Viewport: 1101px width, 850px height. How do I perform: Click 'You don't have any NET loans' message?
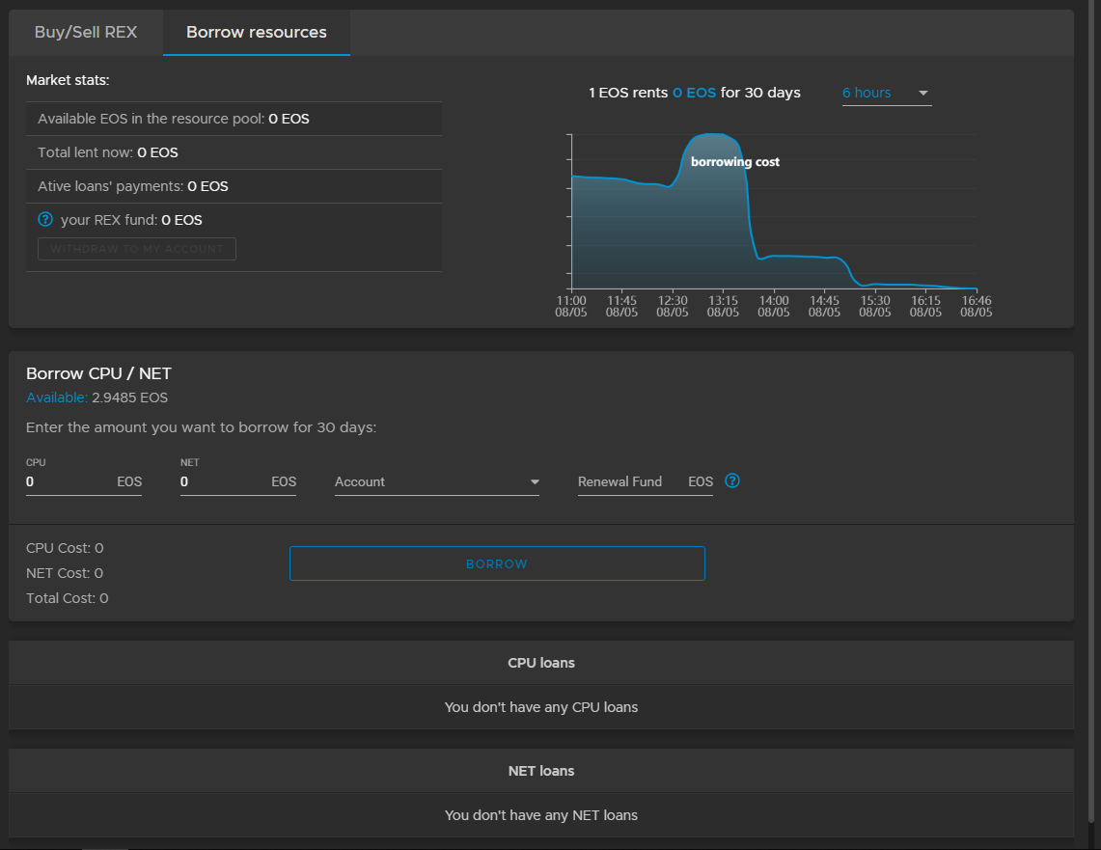pyautogui.click(x=541, y=815)
